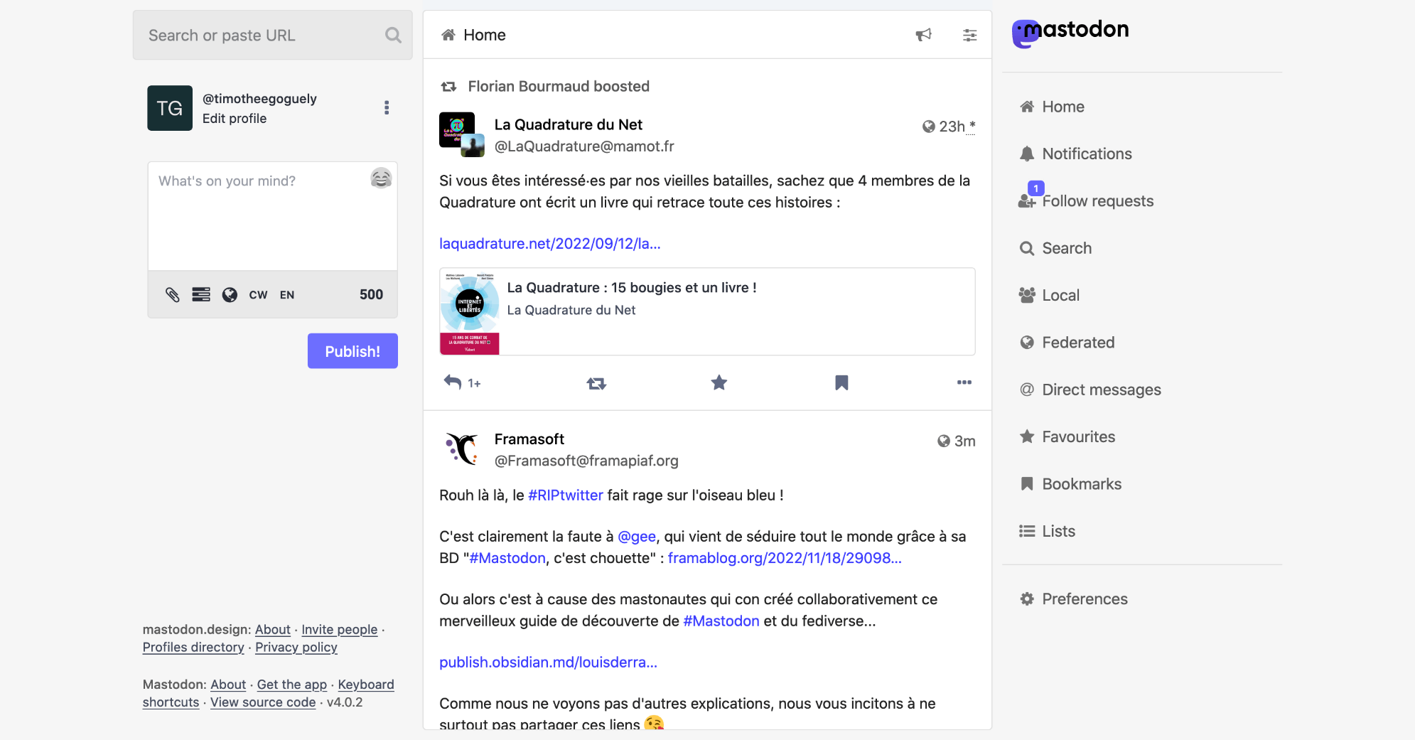Open Follow requests
This screenshot has width=1415, height=740.
click(1086, 200)
